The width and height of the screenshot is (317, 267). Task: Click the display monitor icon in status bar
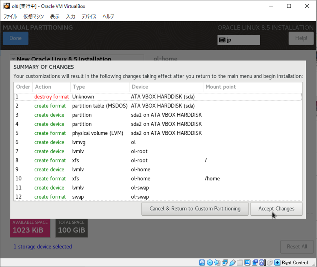(x=247, y=262)
